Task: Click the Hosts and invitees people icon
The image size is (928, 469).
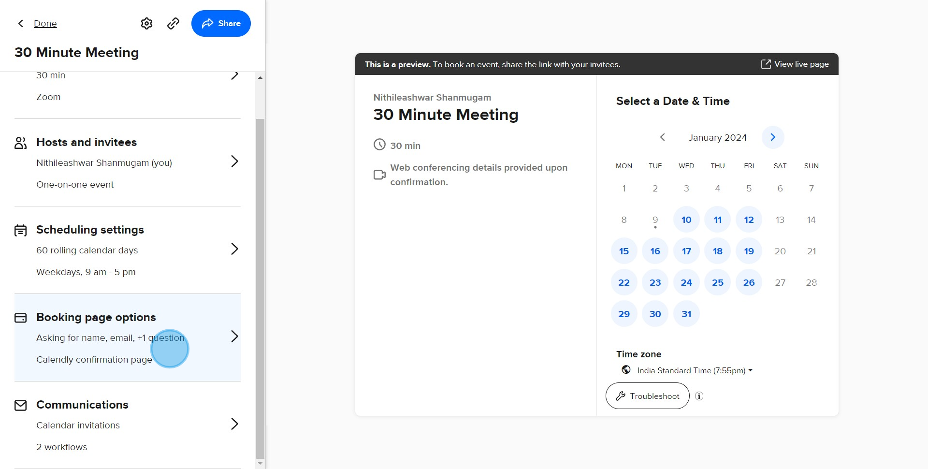Action: (20, 143)
